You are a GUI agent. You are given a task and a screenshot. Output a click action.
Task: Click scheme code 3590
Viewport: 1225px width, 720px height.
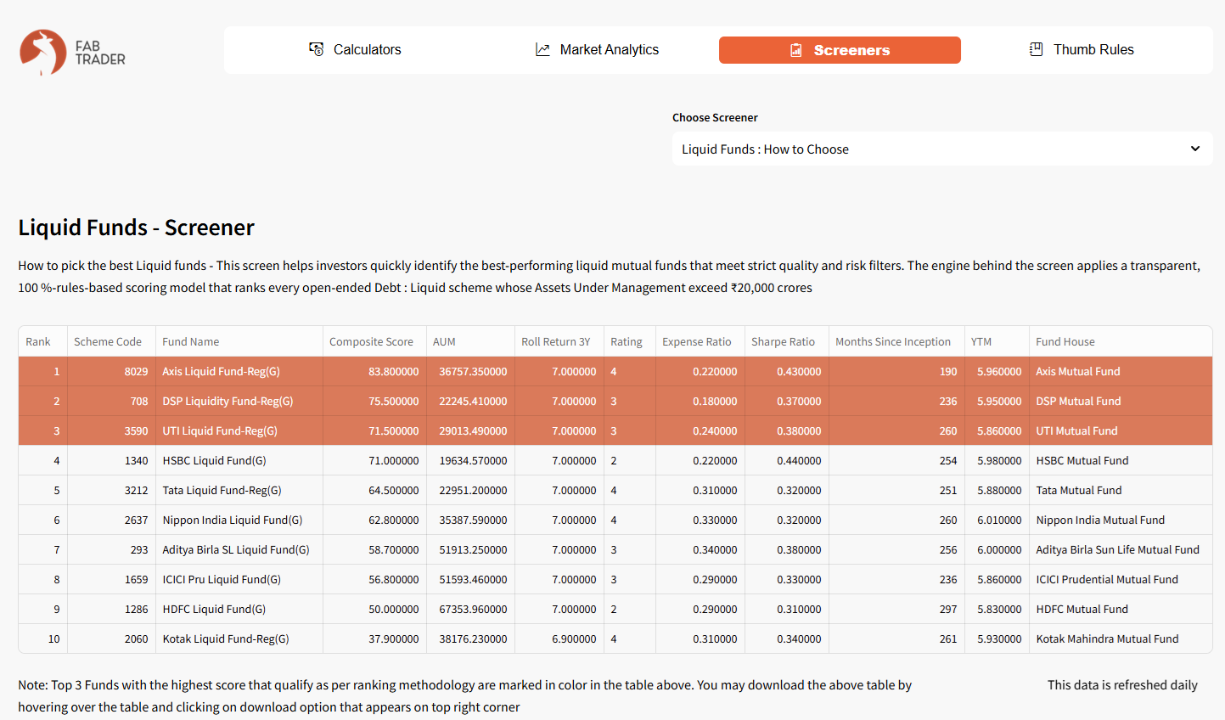(111, 430)
